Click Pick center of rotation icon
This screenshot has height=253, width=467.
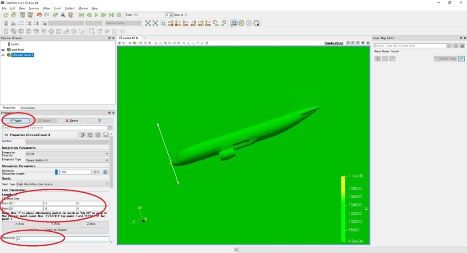(256, 23)
